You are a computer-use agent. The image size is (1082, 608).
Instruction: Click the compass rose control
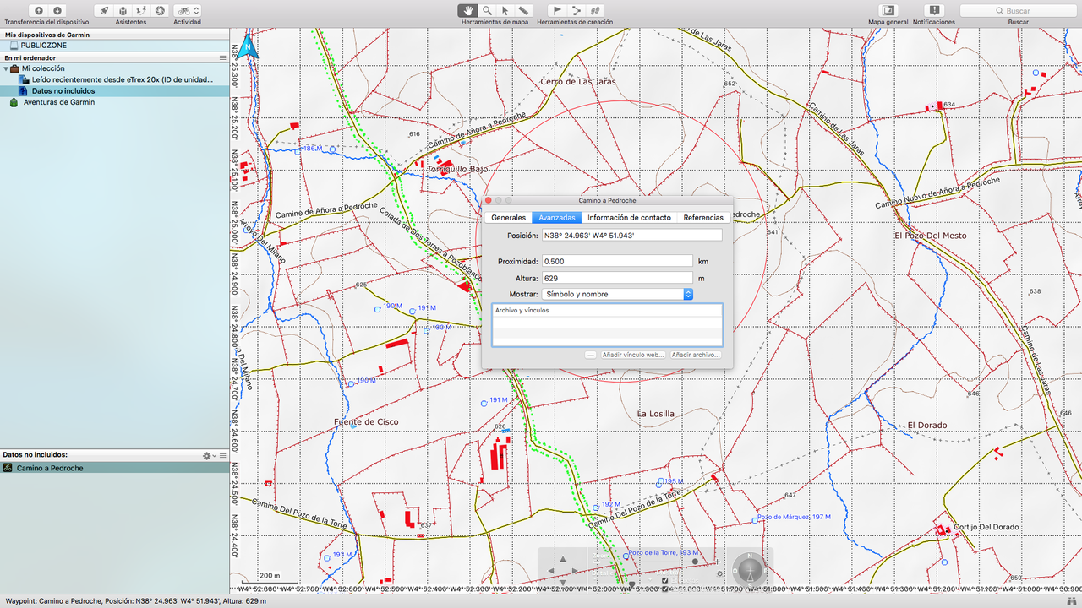point(751,570)
